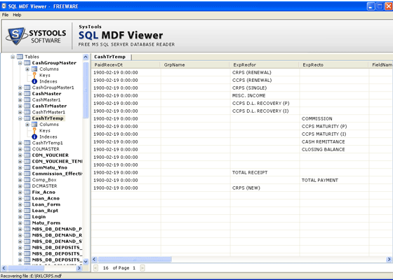Click the Keys icon under CashGroupMaster
Image resolution: width=393 pixels, height=280 pixels.
pyautogui.click(x=34, y=76)
